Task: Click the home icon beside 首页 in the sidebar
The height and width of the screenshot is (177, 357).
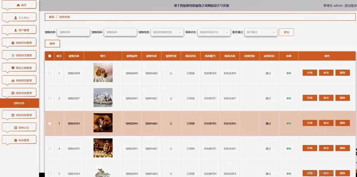Action: pyautogui.click(x=18, y=5)
